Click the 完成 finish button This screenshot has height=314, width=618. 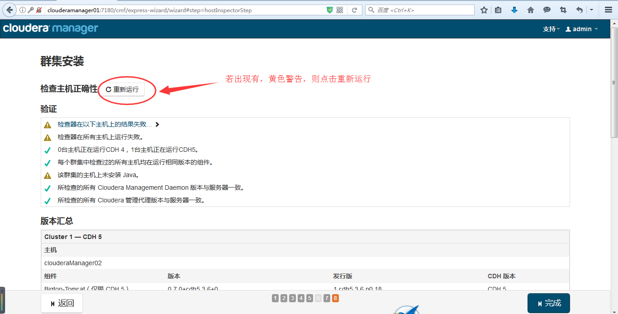(549, 303)
